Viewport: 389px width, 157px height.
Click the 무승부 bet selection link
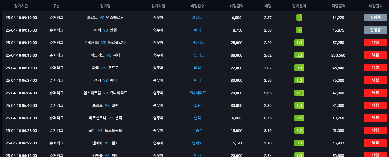coord(197,130)
